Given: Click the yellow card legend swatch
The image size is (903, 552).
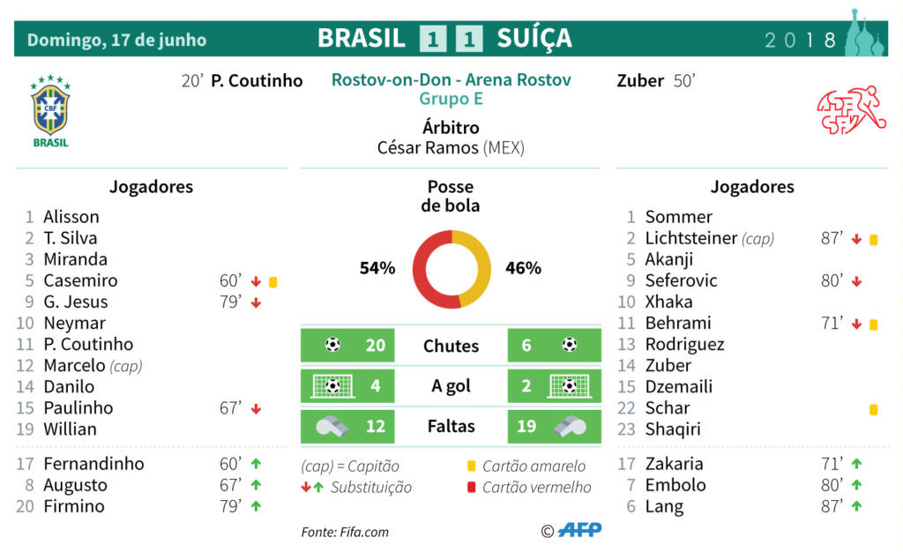Looking at the screenshot, I should [472, 466].
